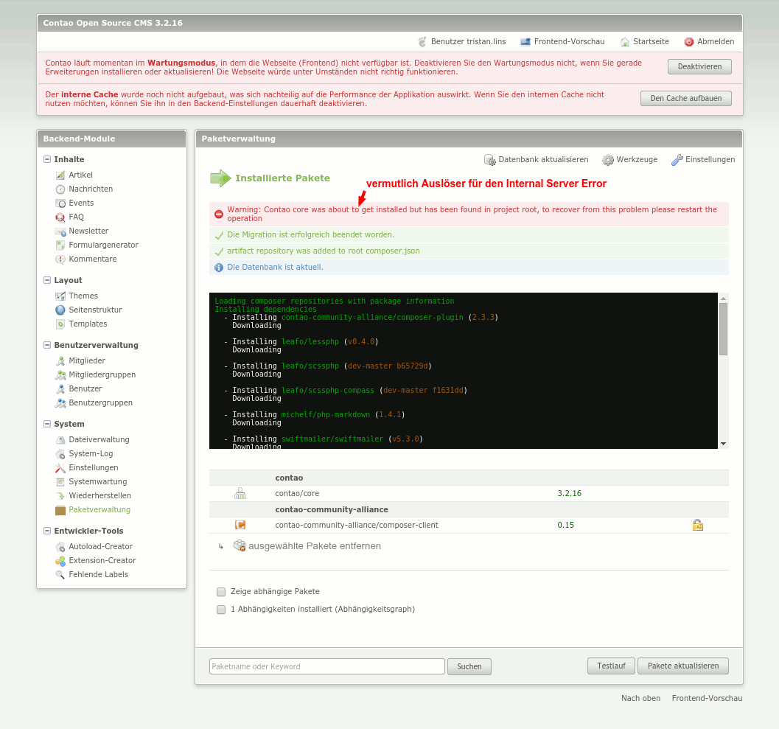The height and width of the screenshot is (729, 779).
Task: Open the Werkzeuge menu
Action: tap(629, 159)
